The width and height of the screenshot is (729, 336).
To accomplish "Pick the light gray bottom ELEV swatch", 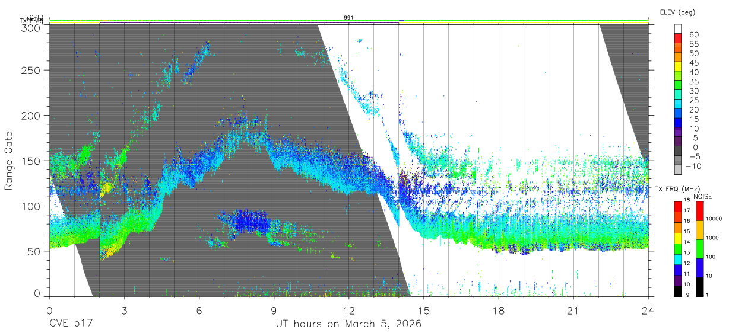I will tap(679, 171).
